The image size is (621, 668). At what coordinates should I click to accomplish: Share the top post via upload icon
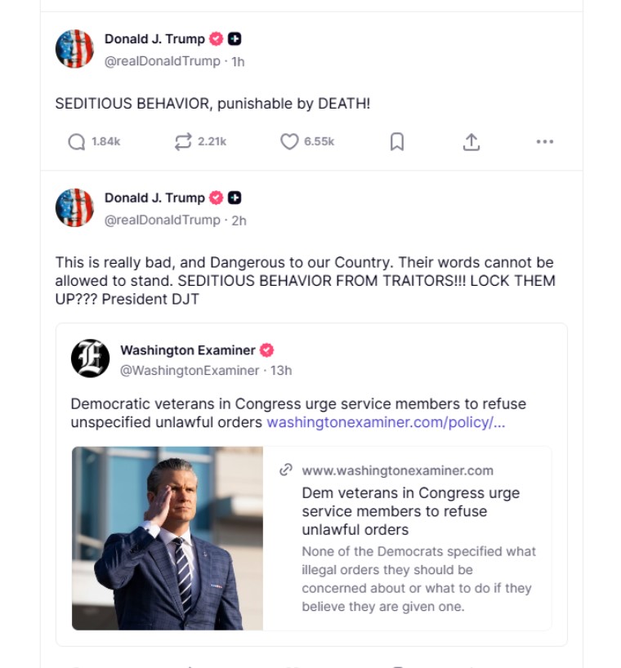(471, 142)
